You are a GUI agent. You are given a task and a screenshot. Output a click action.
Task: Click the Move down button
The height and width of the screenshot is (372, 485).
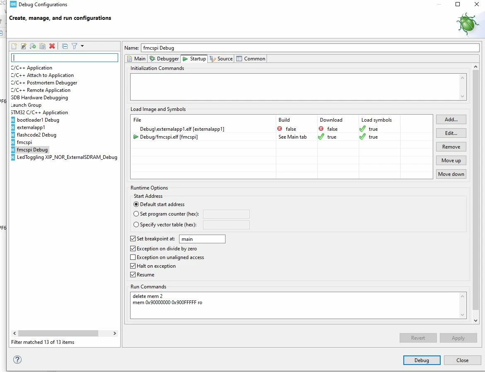coord(451,174)
